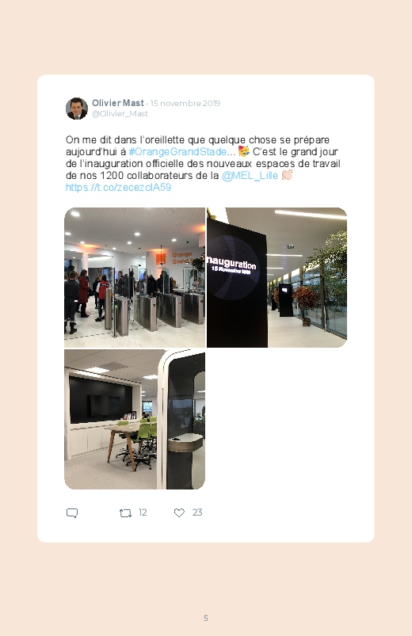The height and width of the screenshot is (636, 412).
Task: Open the 15 novembre 2019 timestamp
Action: 185,104
